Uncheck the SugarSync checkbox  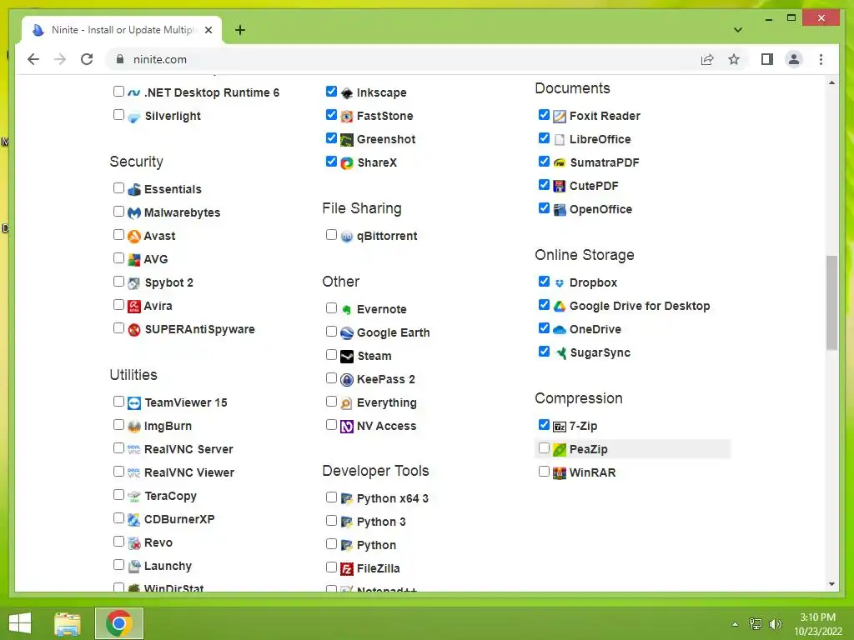(544, 352)
